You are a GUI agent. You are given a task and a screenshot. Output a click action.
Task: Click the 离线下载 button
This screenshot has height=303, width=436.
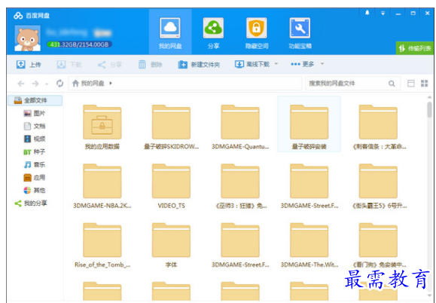(x=252, y=64)
